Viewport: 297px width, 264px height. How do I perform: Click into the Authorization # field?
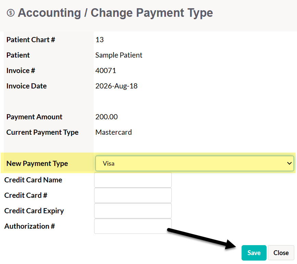pyautogui.click(x=133, y=226)
